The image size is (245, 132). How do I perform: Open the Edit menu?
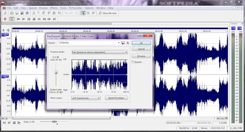[16, 8]
